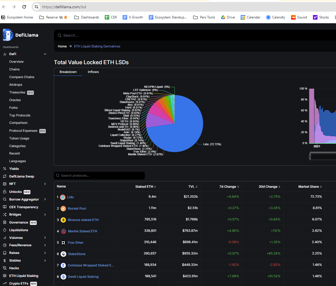Click the StakeStone protocol icon
Image resolution: width=336 pixels, height=286 pixels.
point(63,254)
